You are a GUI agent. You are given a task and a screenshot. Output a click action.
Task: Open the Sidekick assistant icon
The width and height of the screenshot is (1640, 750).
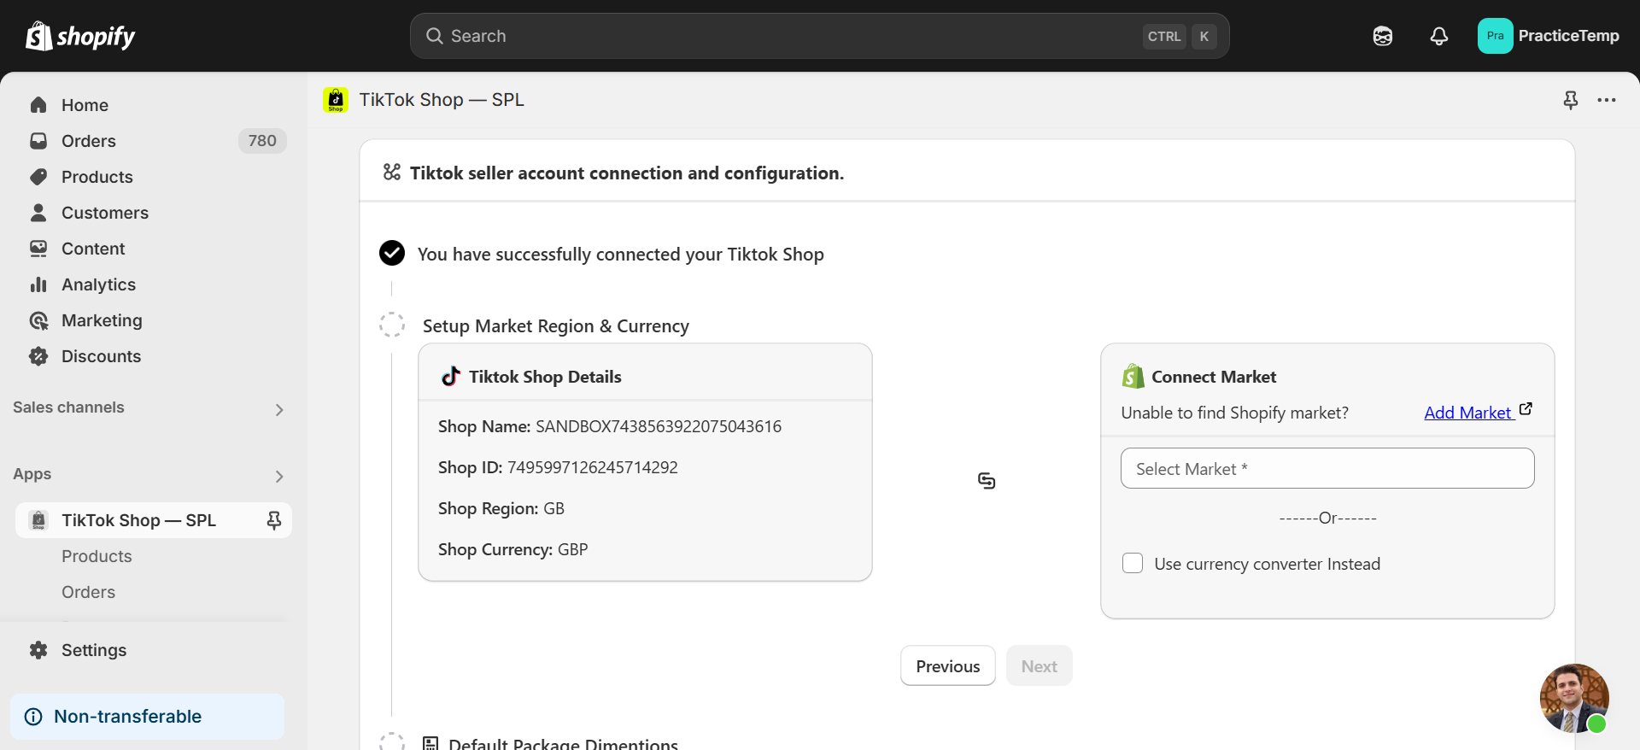1382,36
